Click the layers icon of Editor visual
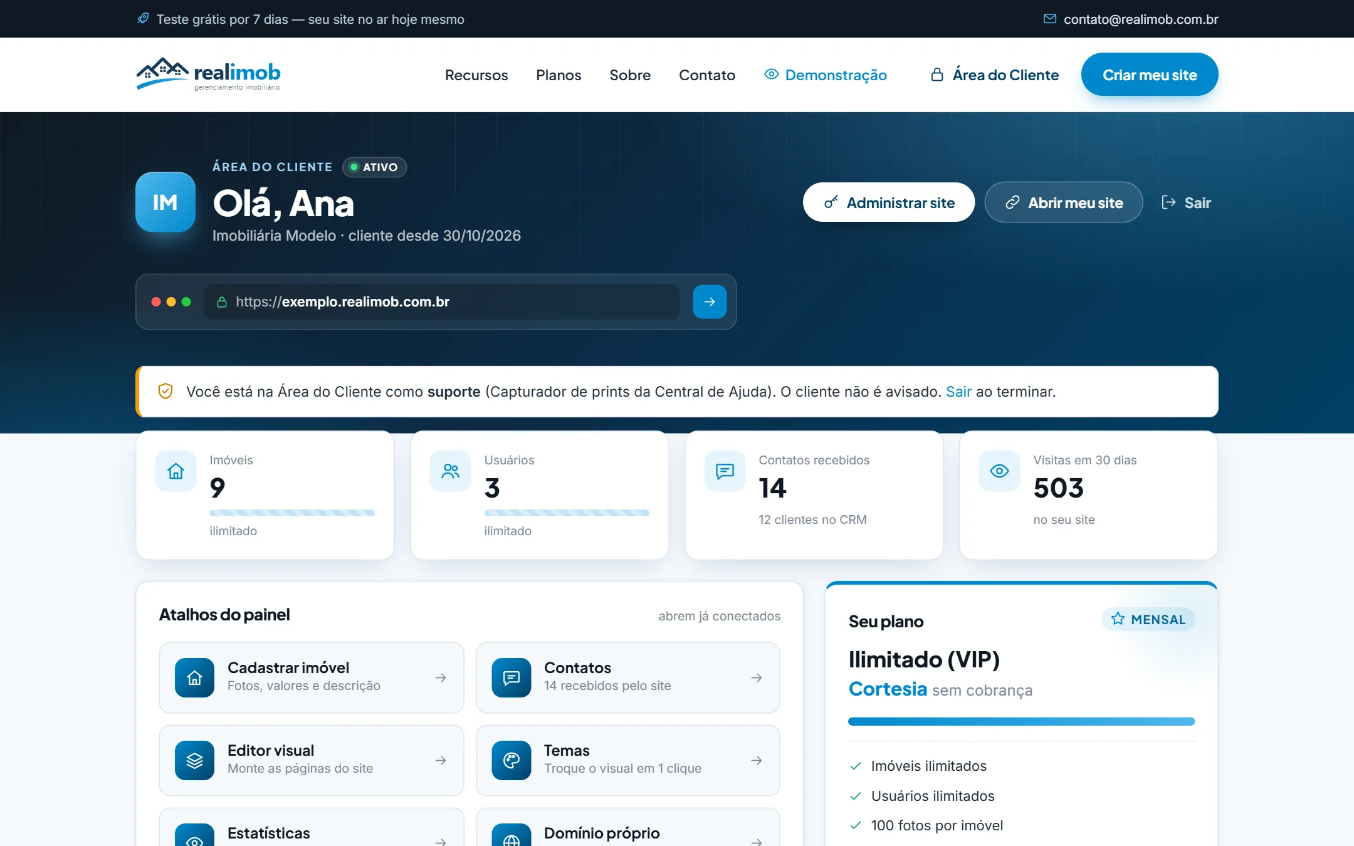 (x=195, y=760)
